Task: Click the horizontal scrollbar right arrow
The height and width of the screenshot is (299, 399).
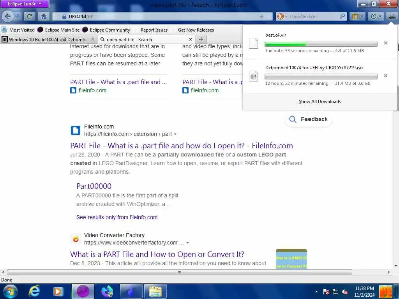Action: pos(389,272)
